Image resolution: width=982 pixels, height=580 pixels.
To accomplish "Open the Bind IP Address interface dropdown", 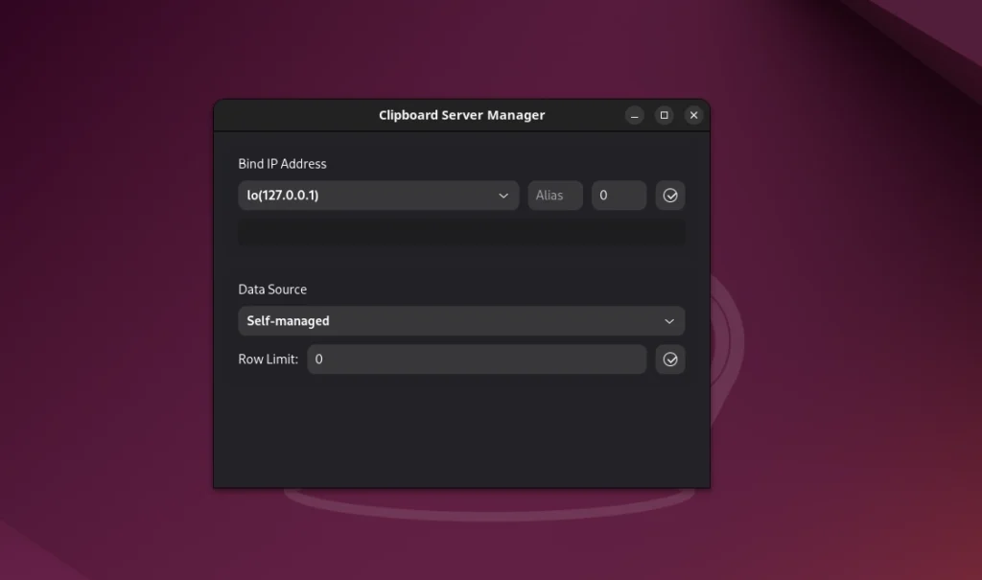I will click(x=378, y=195).
